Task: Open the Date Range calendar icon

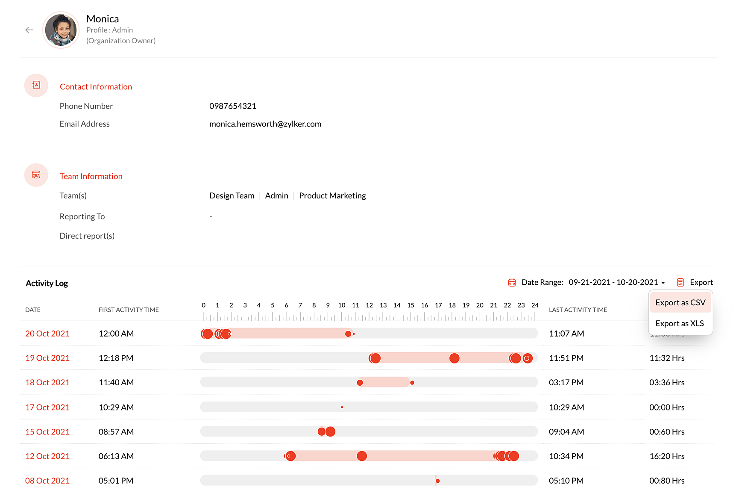Action: (512, 283)
